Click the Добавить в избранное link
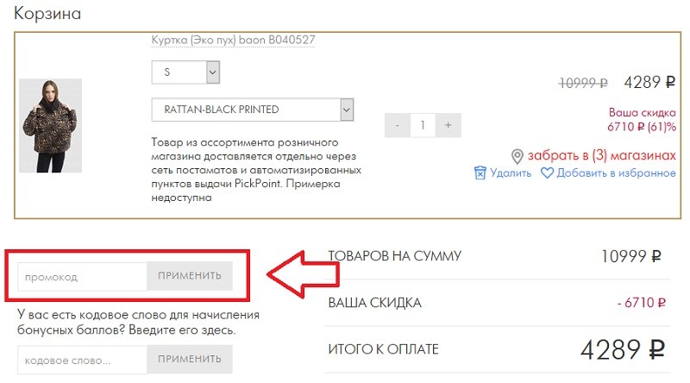Image resolution: width=690 pixels, height=383 pixels. (616, 173)
